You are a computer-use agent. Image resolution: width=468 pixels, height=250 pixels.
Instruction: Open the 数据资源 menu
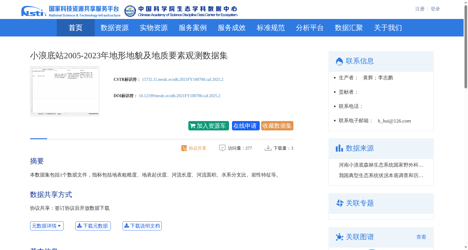(x=114, y=28)
